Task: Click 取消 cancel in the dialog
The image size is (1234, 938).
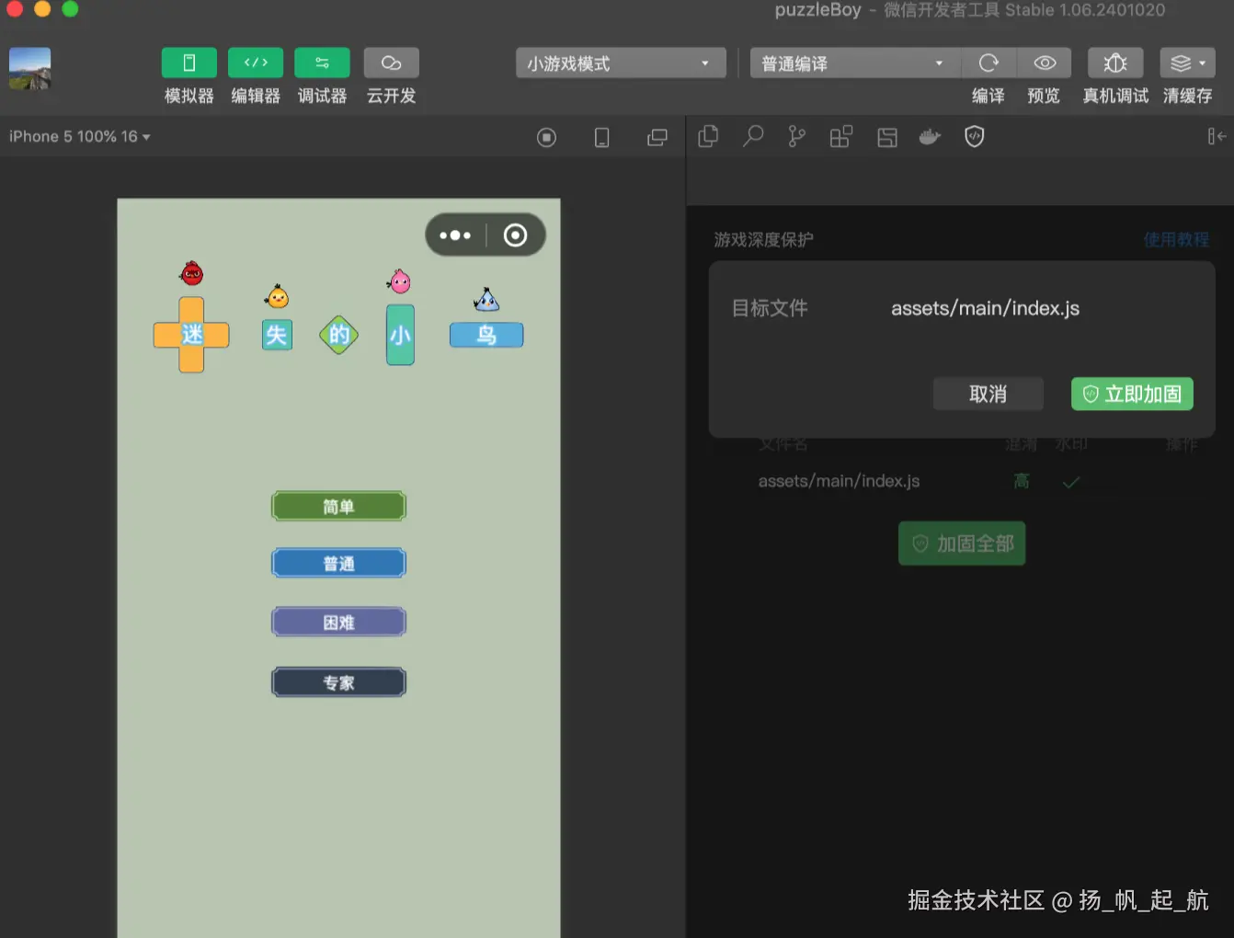Action: click(x=988, y=394)
